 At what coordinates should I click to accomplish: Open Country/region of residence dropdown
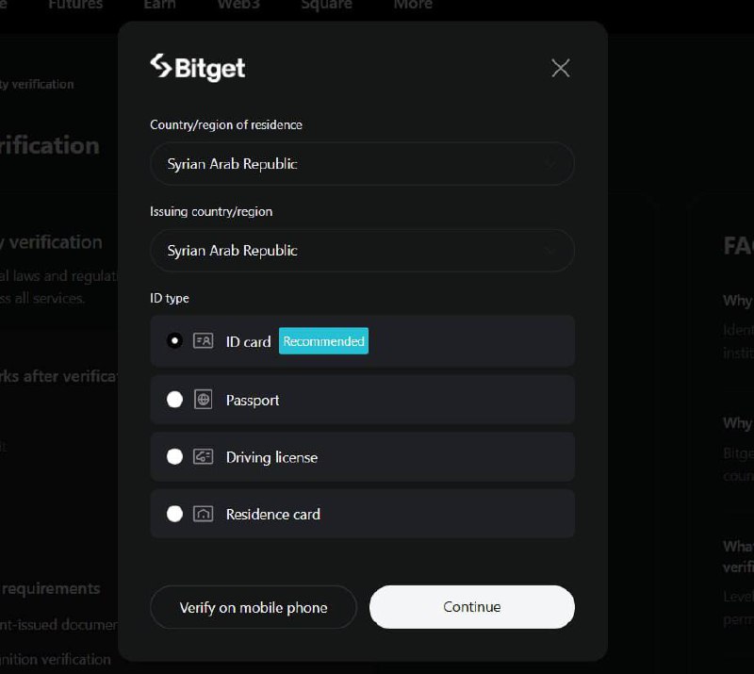[x=362, y=164]
